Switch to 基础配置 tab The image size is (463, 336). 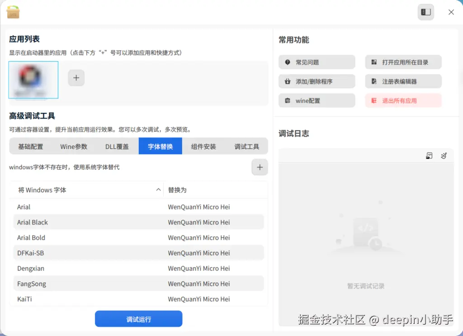(x=31, y=146)
